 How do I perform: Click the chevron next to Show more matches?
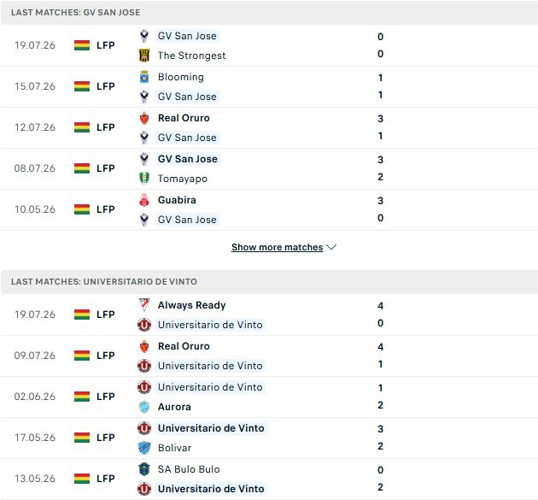(331, 247)
